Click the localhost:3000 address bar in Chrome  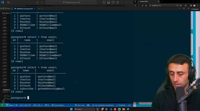(x=165, y=5)
